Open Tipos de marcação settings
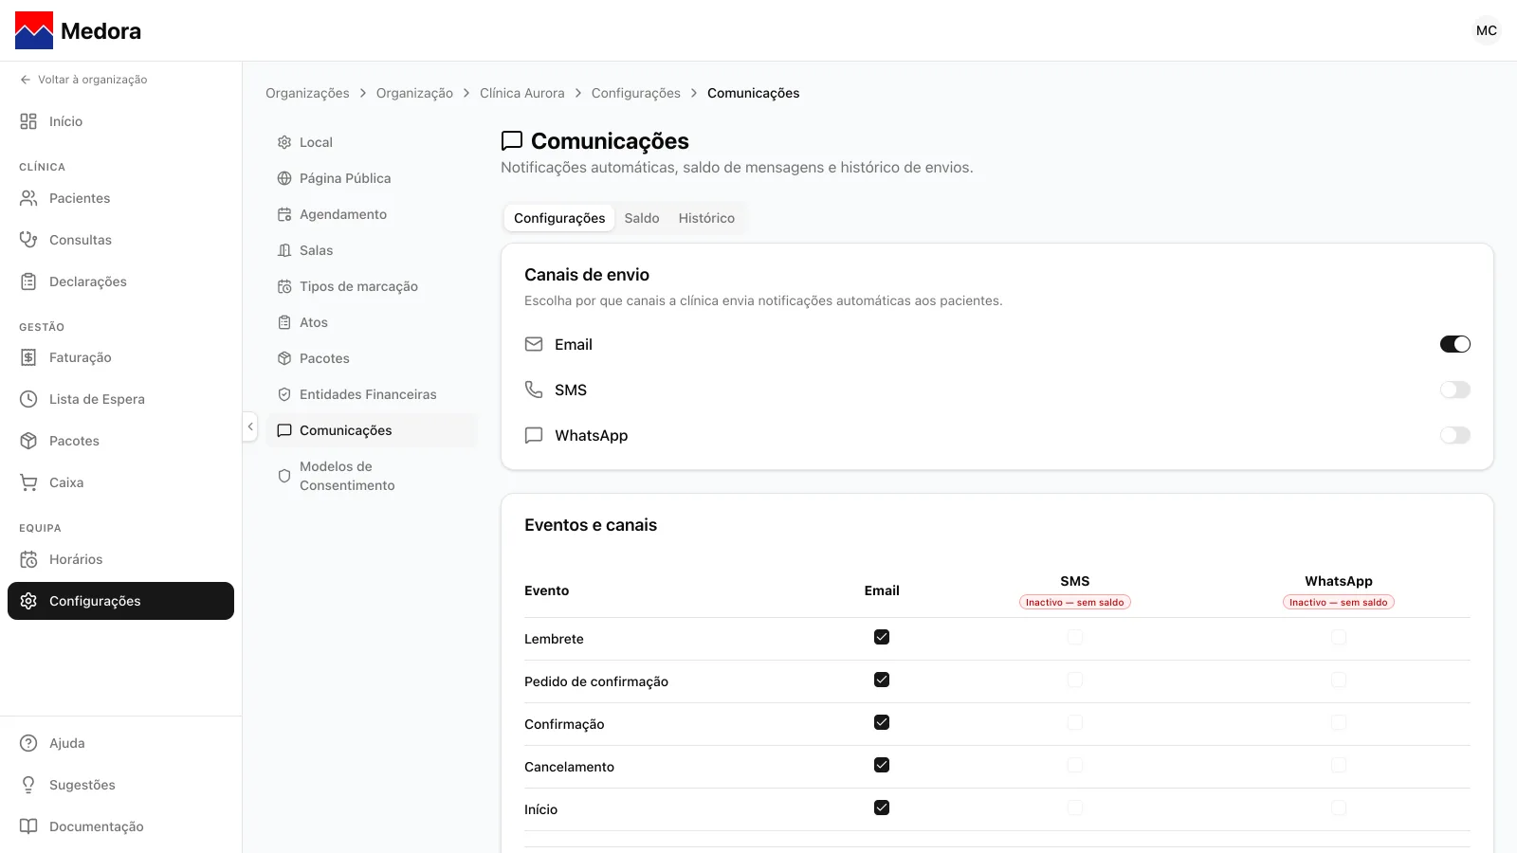Viewport: 1517px width, 853px height. (x=372, y=286)
